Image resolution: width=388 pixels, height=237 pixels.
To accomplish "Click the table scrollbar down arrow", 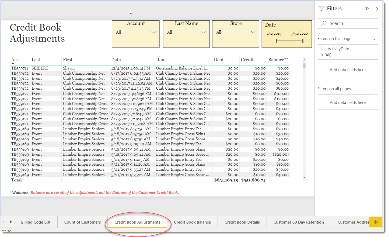I will (304, 177).
